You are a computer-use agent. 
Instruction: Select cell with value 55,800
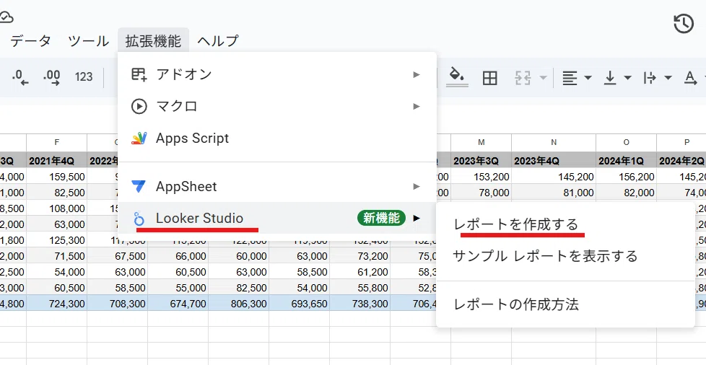360,288
